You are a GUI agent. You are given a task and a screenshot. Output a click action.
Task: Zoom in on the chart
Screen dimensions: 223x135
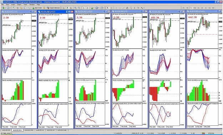click(x=75, y=8)
